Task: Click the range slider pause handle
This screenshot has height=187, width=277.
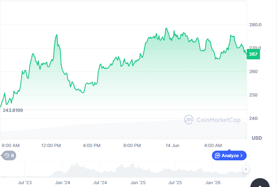Action: pyautogui.click(x=246, y=169)
